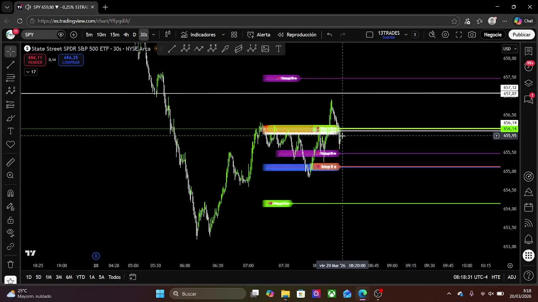Viewport: 538px width, 302px height.
Task: Open the alerts clock icon in right sidebar
Action: pos(529,67)
